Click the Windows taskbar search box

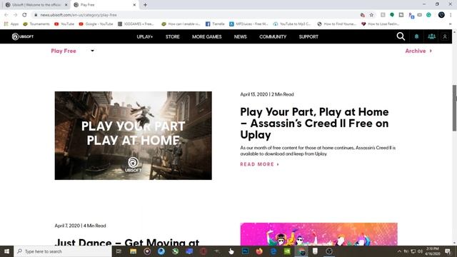click(63, 251)
